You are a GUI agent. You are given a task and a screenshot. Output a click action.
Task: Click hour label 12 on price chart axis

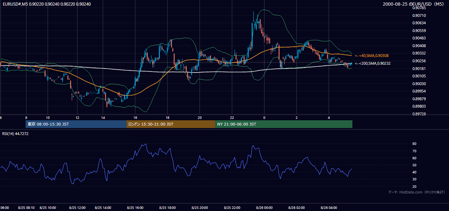point(77,117)
